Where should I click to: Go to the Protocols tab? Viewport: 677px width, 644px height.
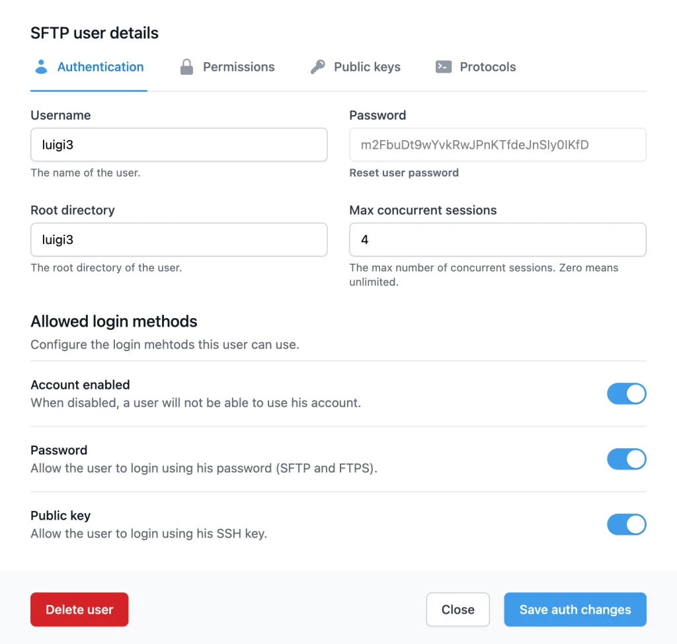[x=487, y=67]
